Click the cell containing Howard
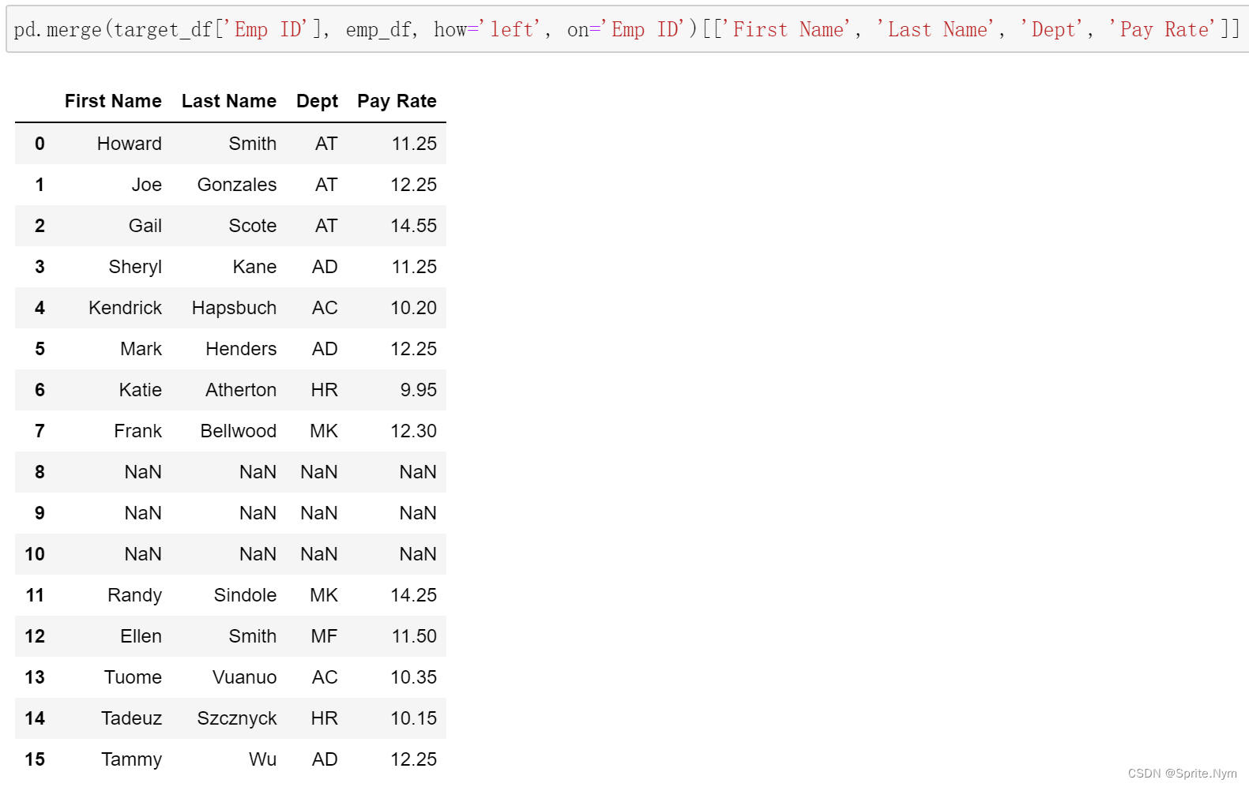The image size is (1249, 787). [x=130, y=144]
